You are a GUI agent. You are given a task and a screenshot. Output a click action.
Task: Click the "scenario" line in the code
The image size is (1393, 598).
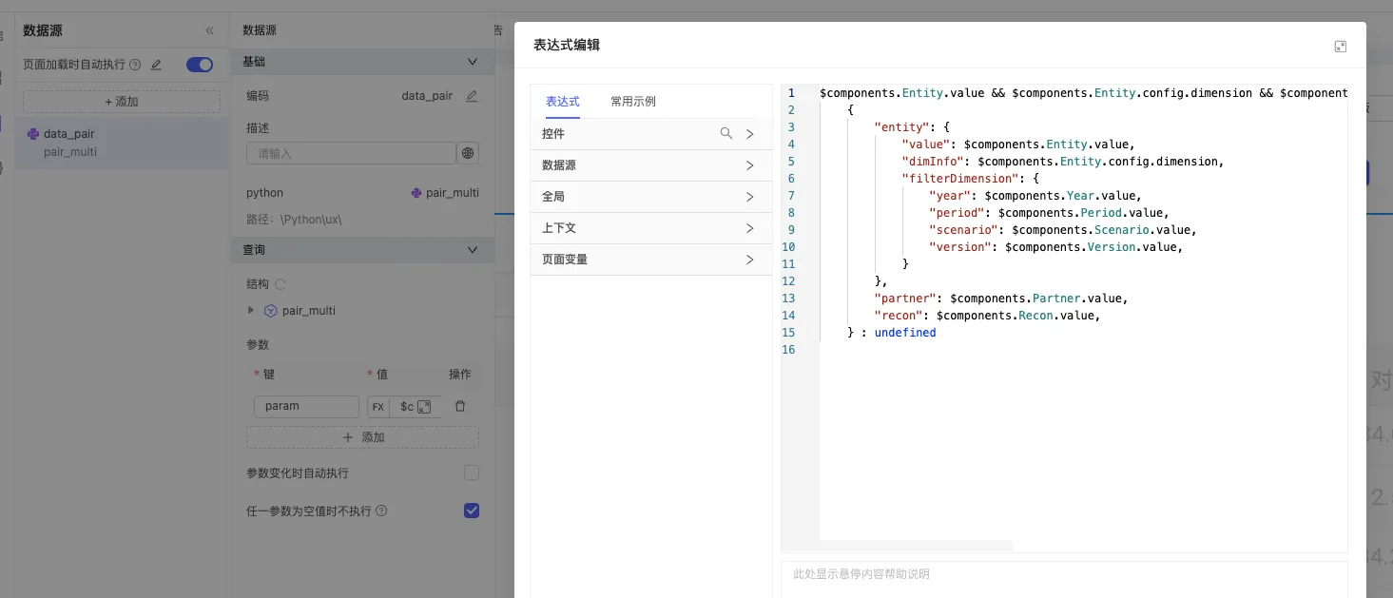[1062, 230]
